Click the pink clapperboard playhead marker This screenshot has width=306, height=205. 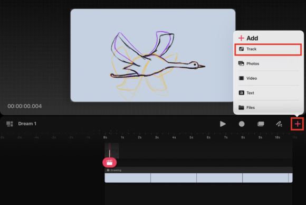(110, 162)
